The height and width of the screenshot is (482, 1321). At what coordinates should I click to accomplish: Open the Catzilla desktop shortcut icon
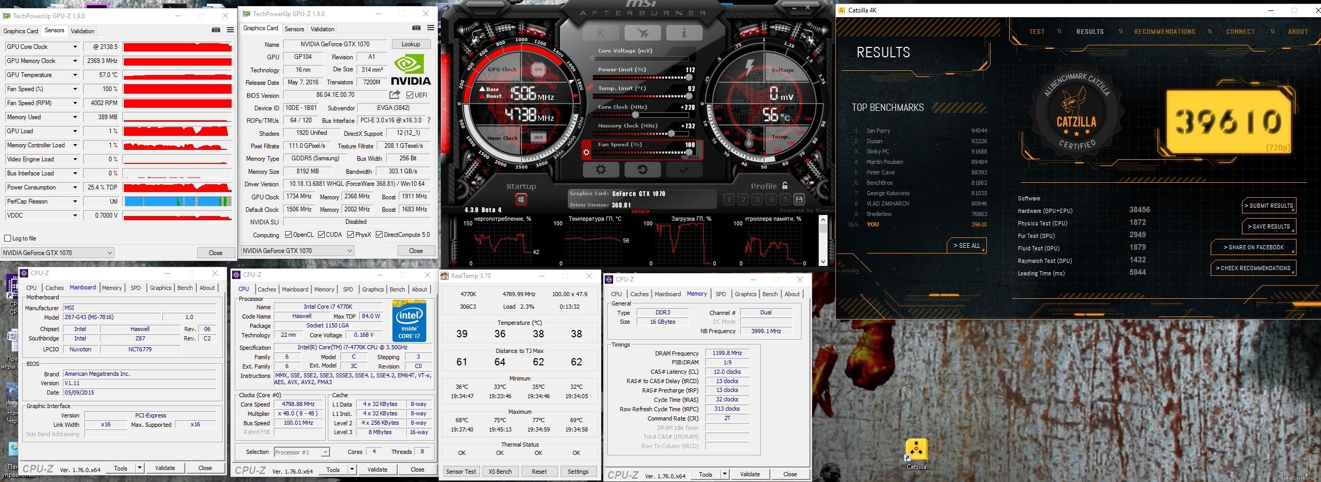click(916, 454)
